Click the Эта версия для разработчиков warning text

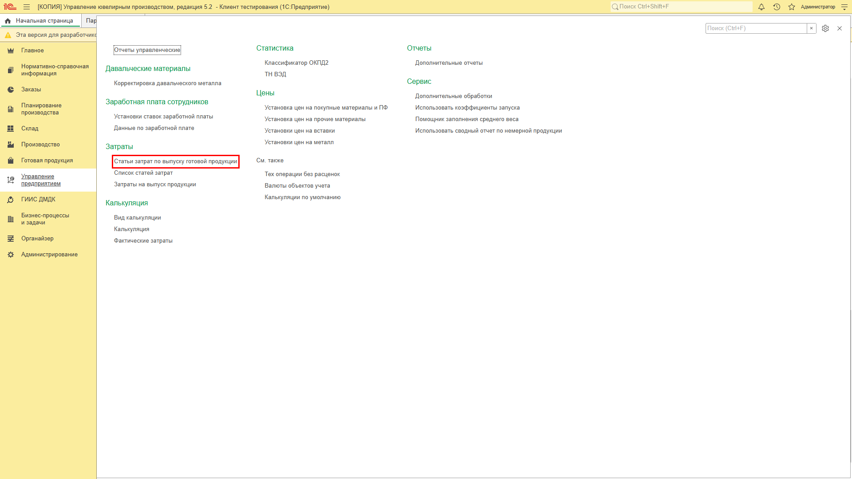tap(56, 35)
